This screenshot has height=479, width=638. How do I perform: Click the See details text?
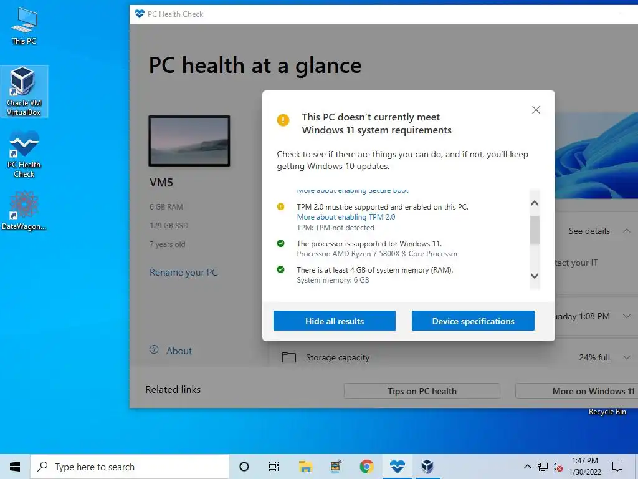(589, 231)
